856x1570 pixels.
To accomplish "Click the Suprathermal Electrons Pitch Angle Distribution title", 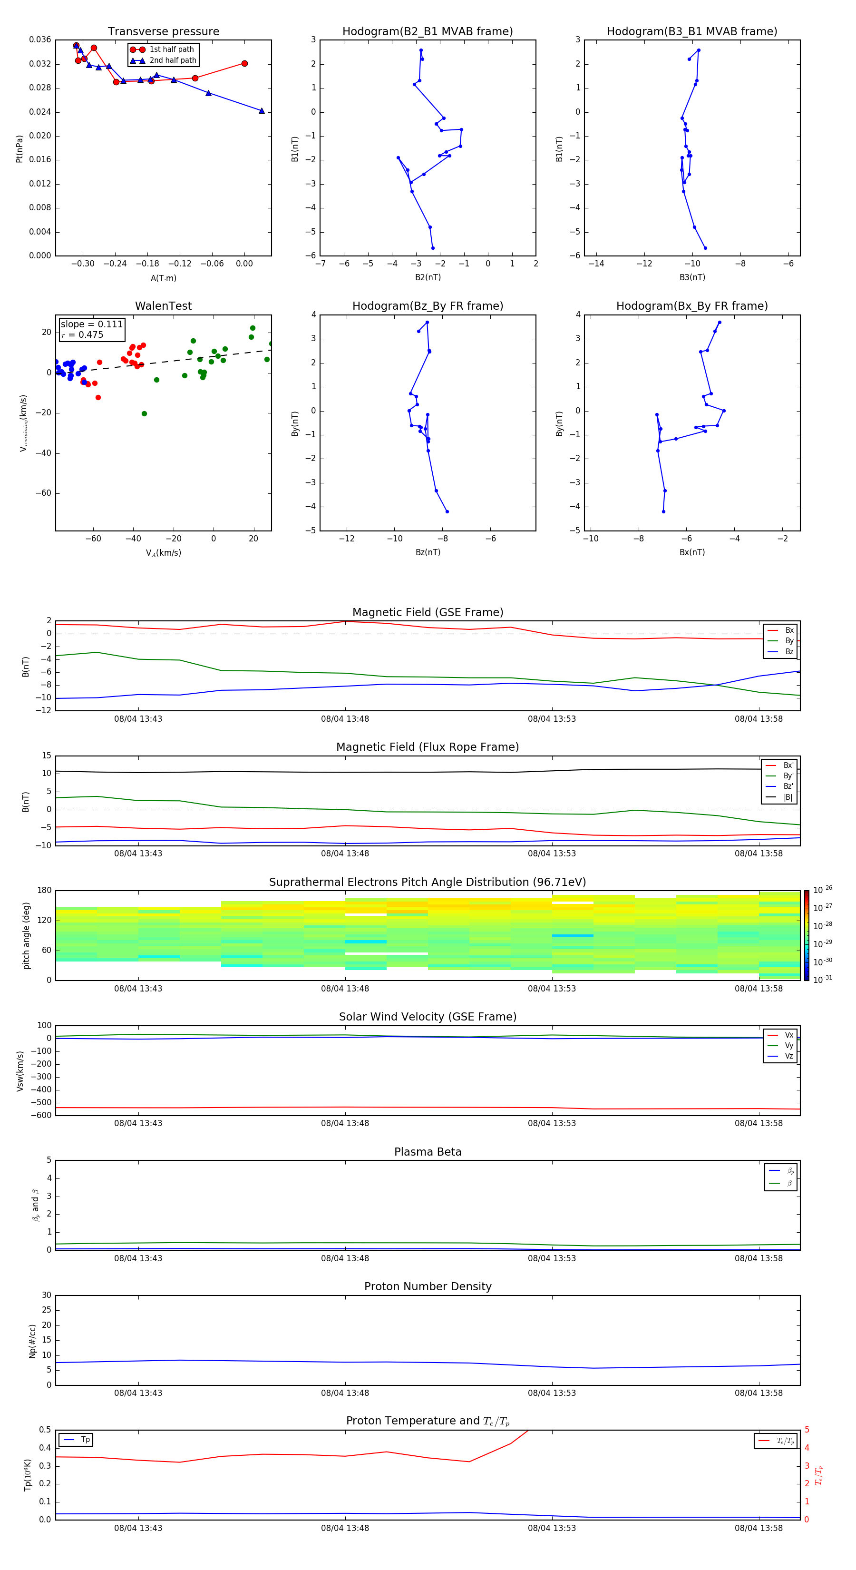I will point(428,883).
